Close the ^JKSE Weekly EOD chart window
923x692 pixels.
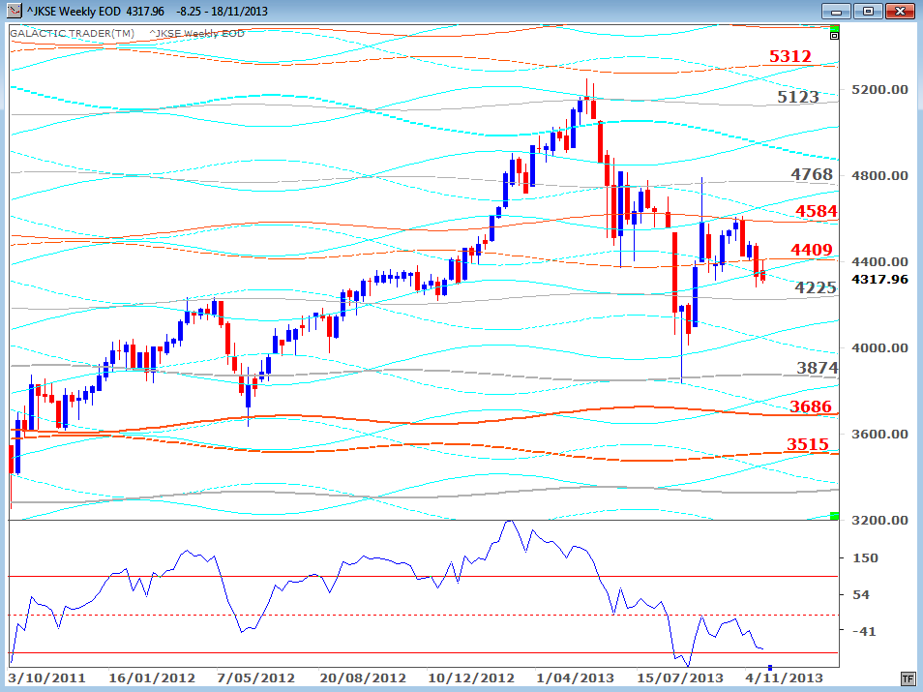(x=899, y=11)
